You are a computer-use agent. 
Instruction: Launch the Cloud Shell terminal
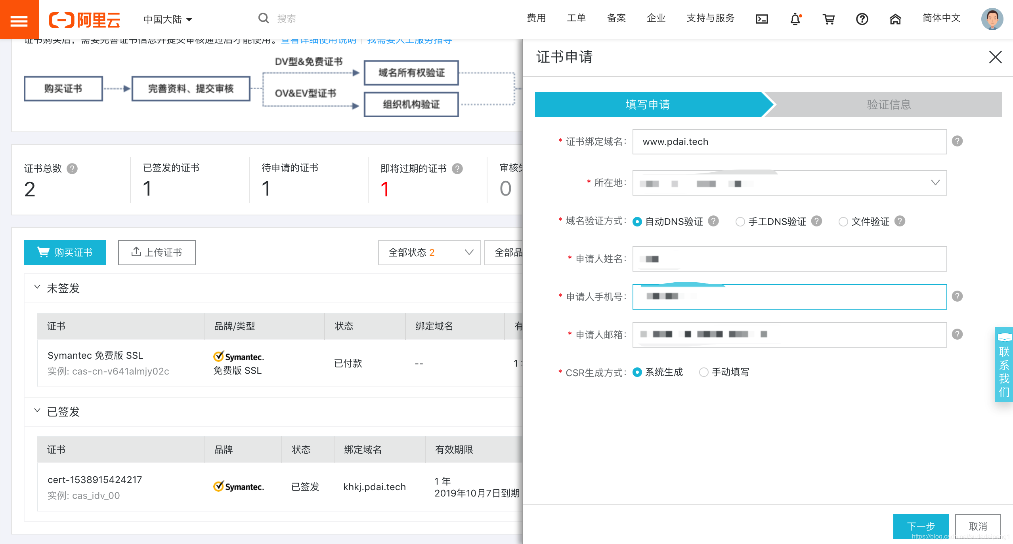[761, 19]
